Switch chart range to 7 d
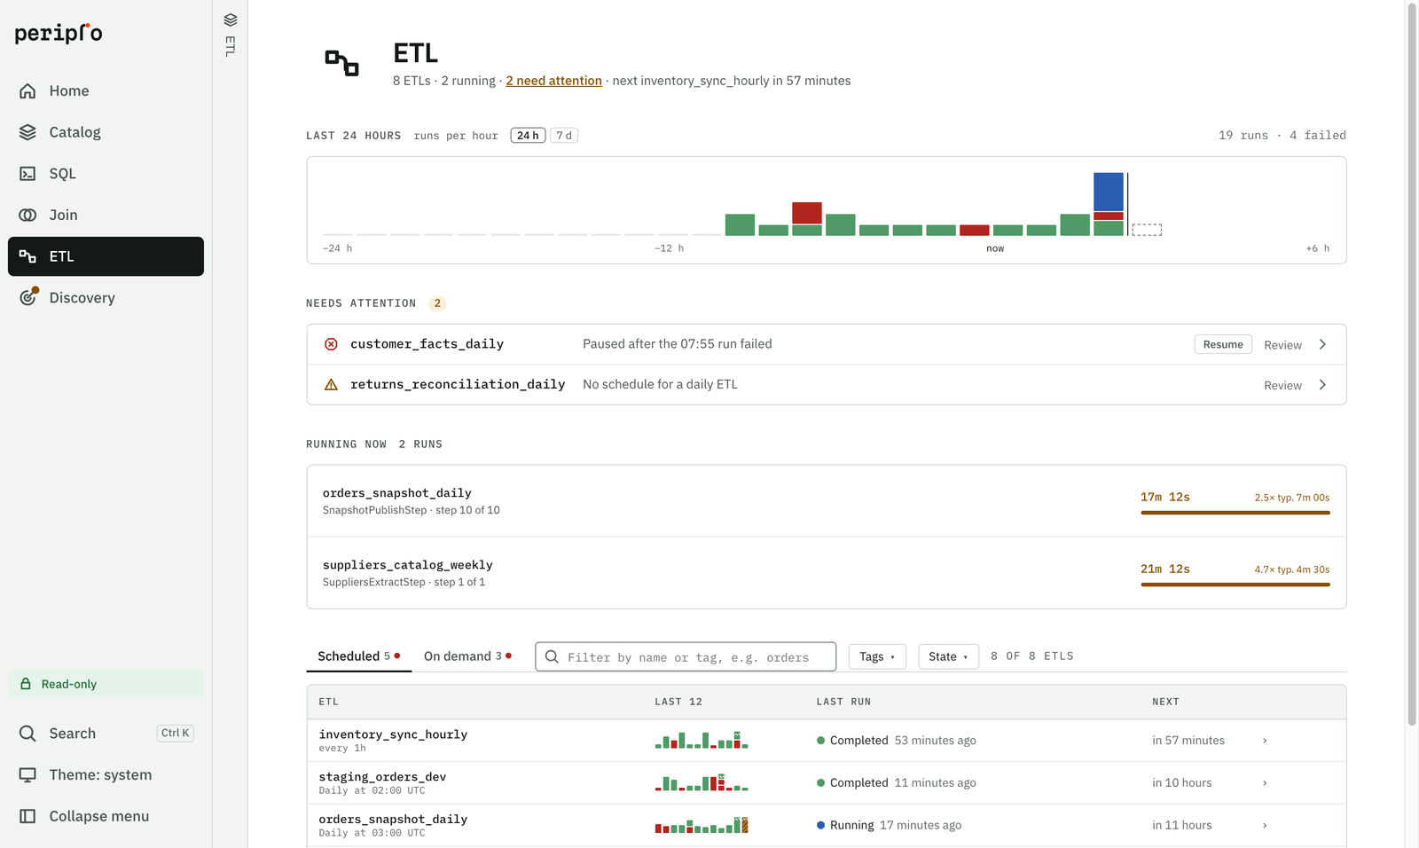 [564, 135]
